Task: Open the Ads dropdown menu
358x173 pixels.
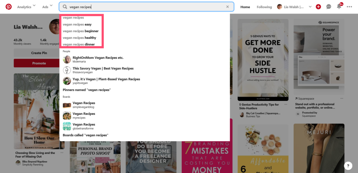Action: point(47,7)
